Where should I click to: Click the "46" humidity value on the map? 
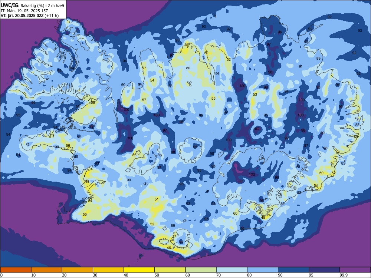[x=169, y=248]
